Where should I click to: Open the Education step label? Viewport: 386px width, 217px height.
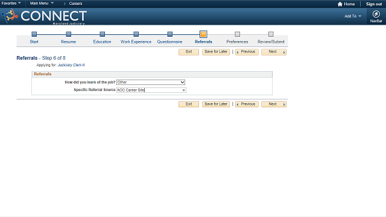coord(102,42)
